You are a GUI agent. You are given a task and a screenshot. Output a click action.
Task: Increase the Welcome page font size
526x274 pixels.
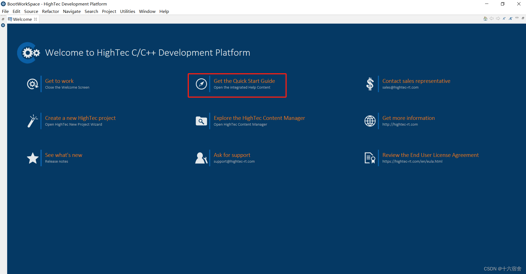pos(510,19)
